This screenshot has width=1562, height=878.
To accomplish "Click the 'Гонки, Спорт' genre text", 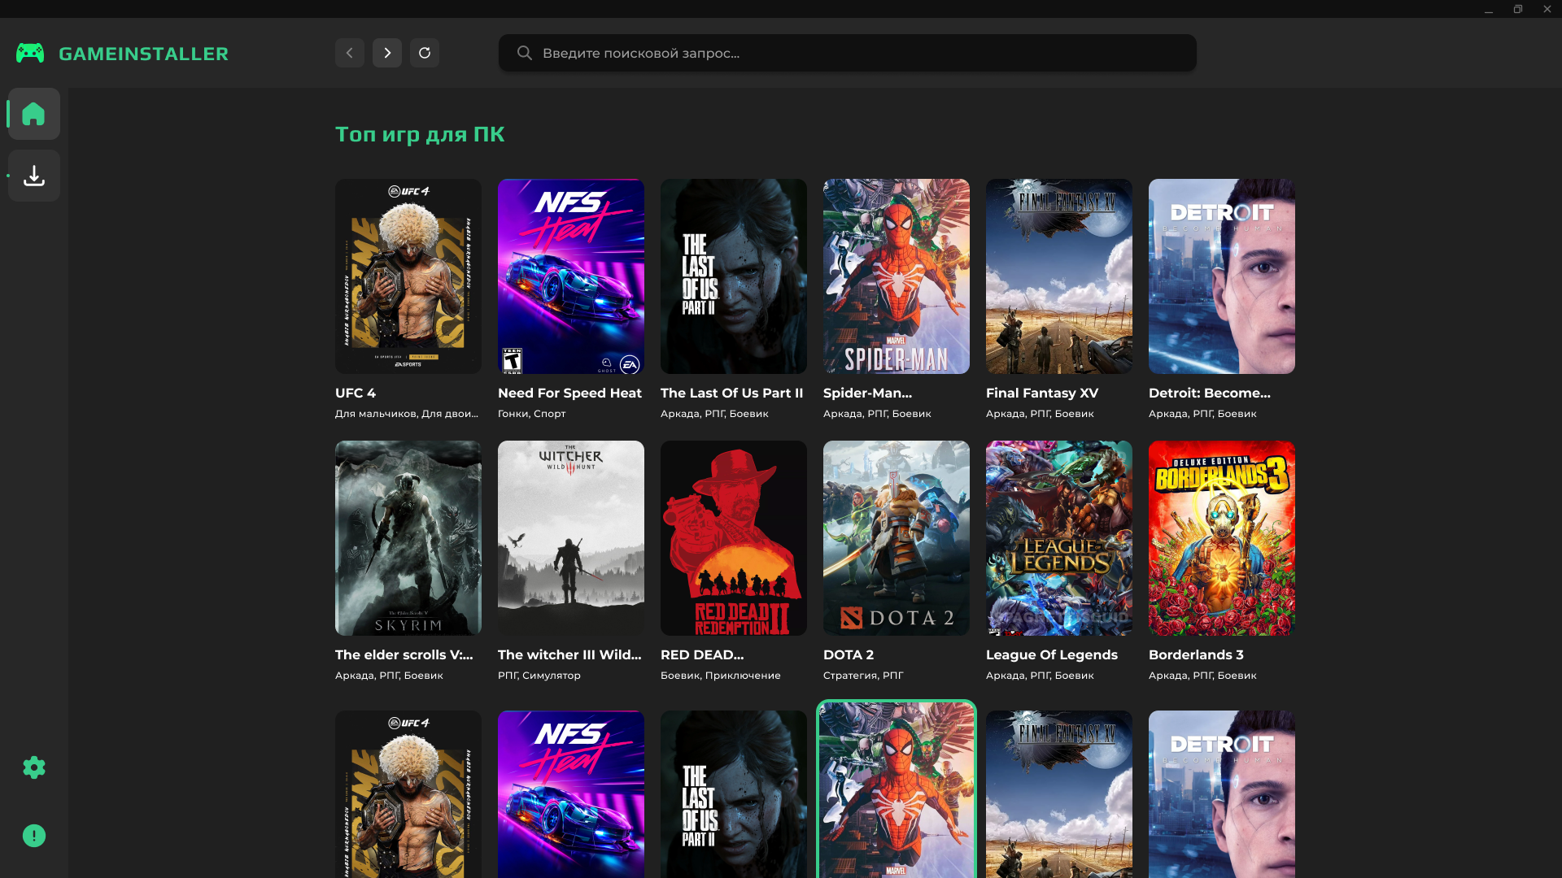I will click(x=531, y=414).
